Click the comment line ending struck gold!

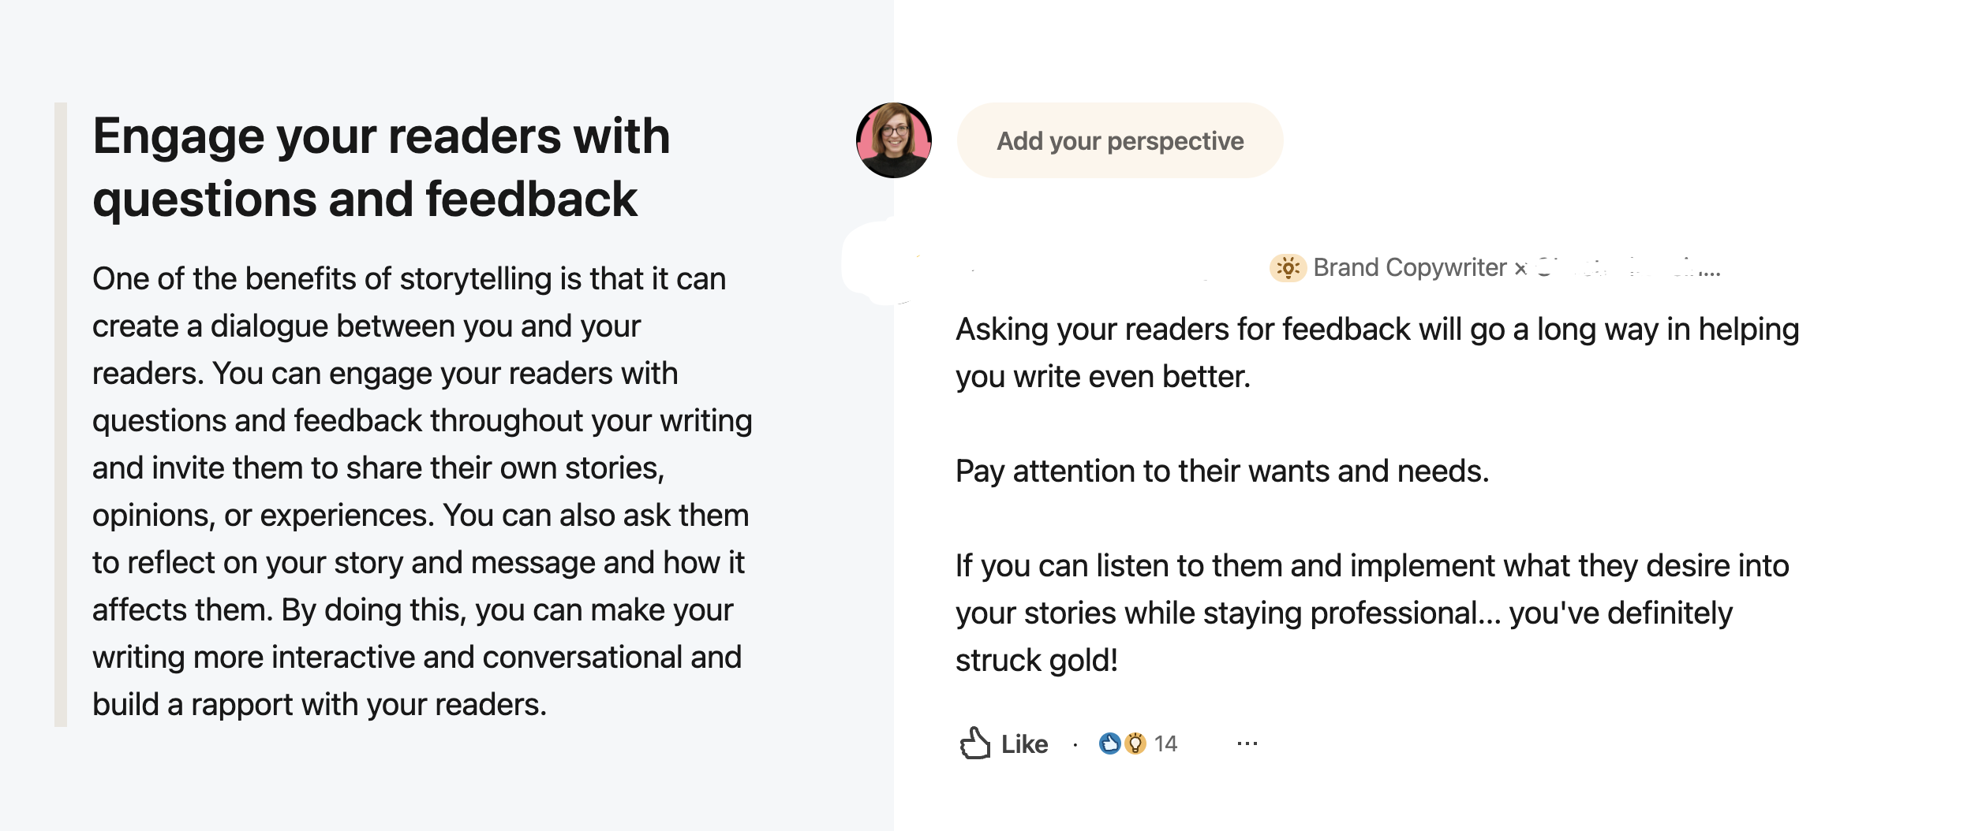1036,661
